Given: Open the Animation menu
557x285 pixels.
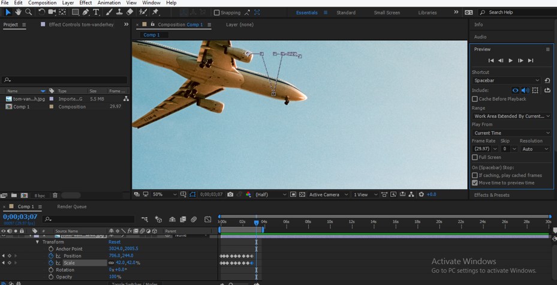Looking at the screenshot, I should click(x=109, y=3).
